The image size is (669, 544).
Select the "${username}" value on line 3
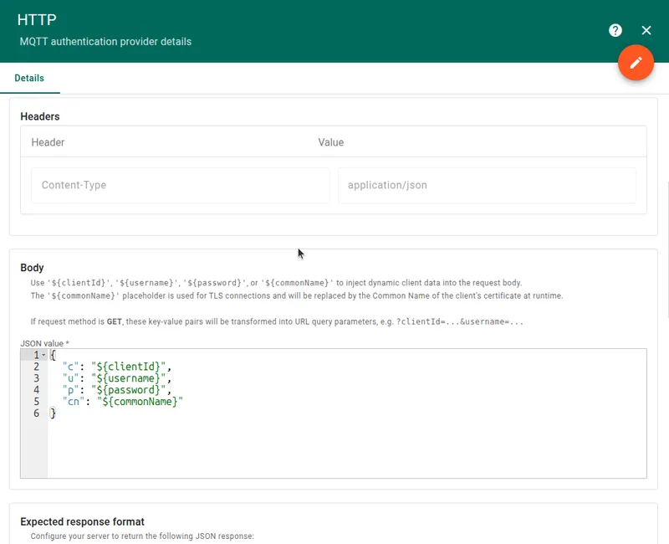pos(128,378)
